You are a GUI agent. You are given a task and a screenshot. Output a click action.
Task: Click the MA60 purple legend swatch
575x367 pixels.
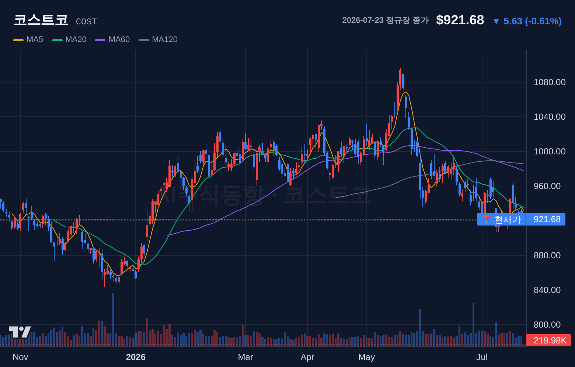click(x=100, y=40)
